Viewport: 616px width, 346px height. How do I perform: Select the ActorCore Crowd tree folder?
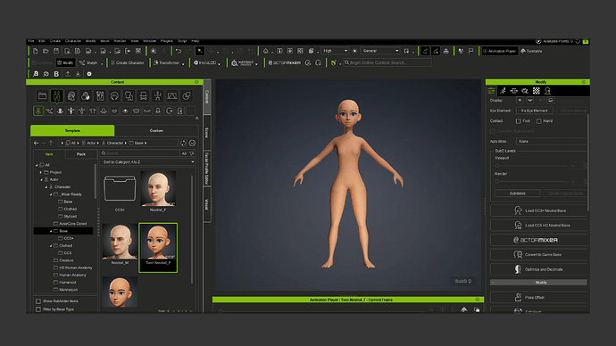coord(72,224)
